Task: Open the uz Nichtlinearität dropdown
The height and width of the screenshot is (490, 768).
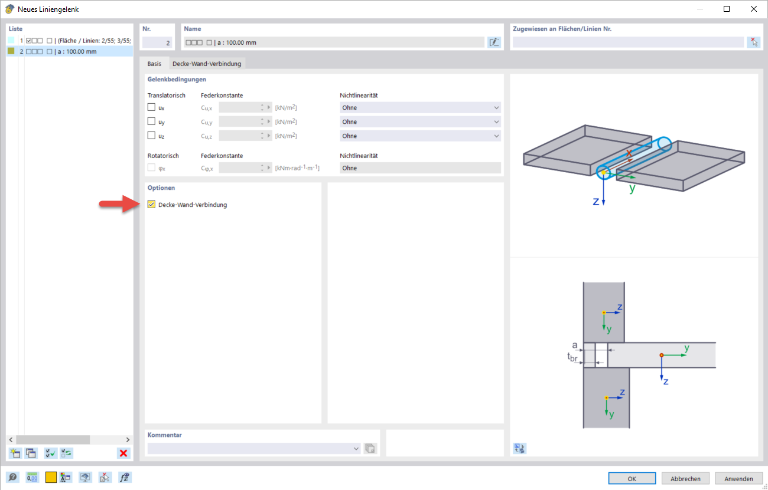Action: tap(420, 136)
